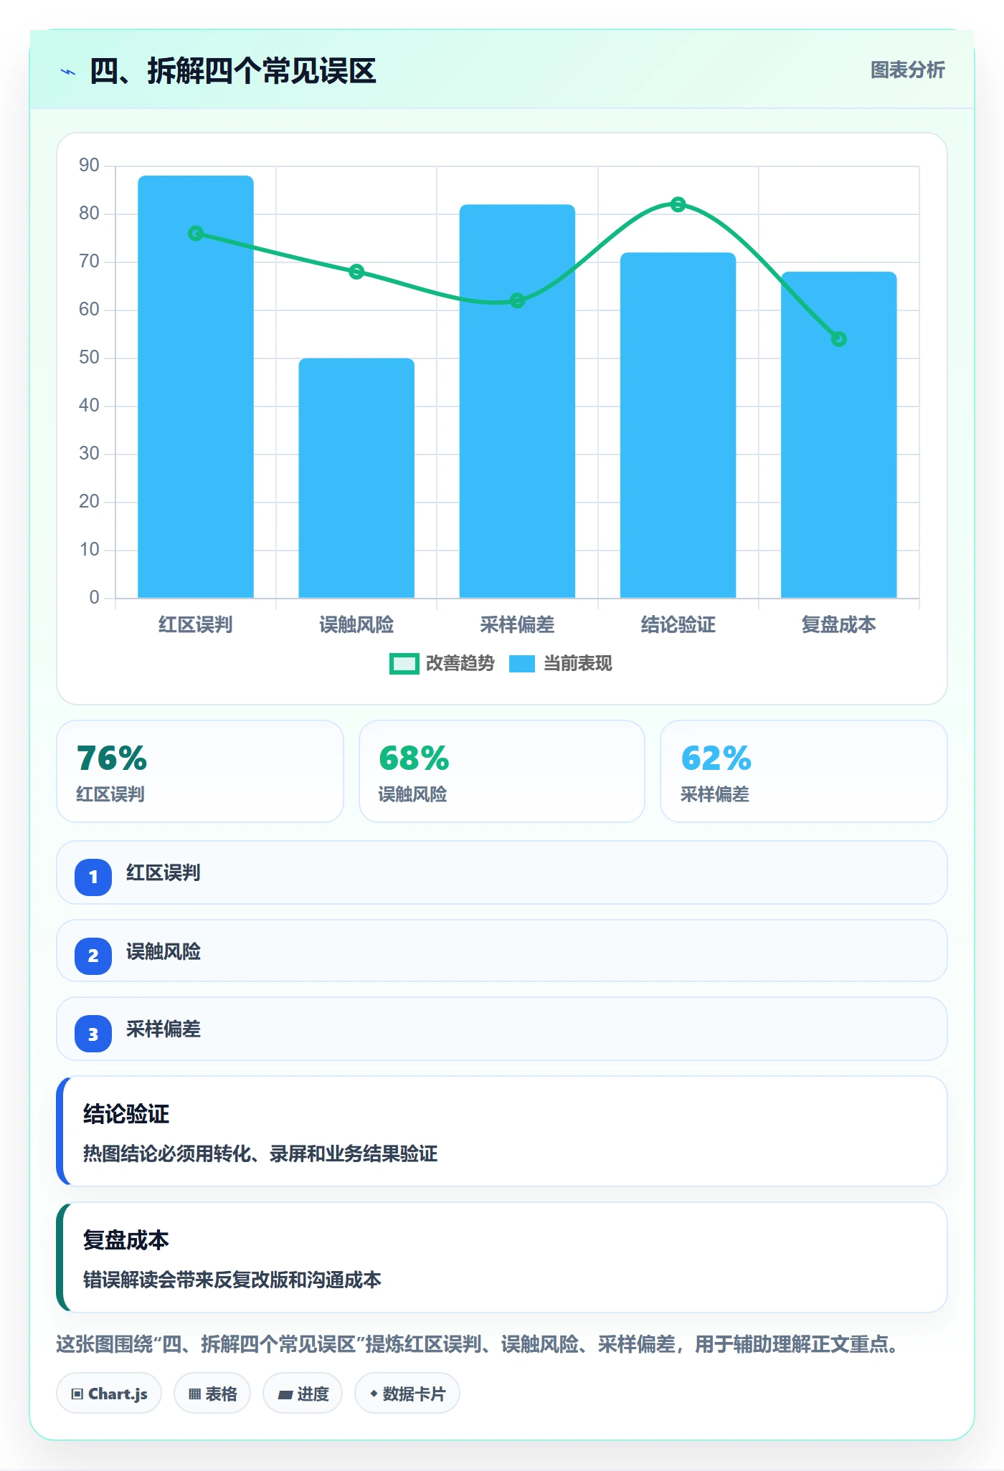Toggle the 当前表现 legend swatch
1004x1471 pixels.
click(x=522, y=664)
